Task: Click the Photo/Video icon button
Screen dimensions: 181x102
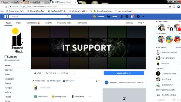Action: (x=41, y=97)
